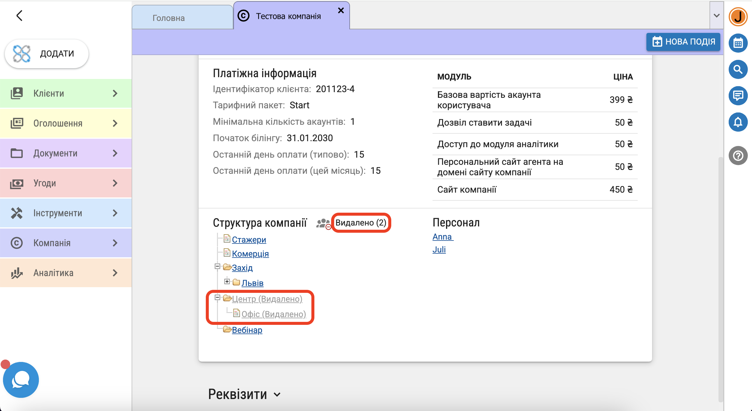Click the back arrow icon
This screenshot has width=752, height=411.
tap(19, 16)
